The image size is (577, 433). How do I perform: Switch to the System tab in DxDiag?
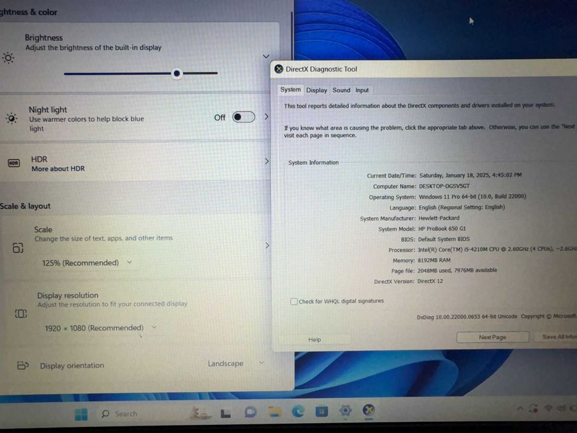(290, 90)
